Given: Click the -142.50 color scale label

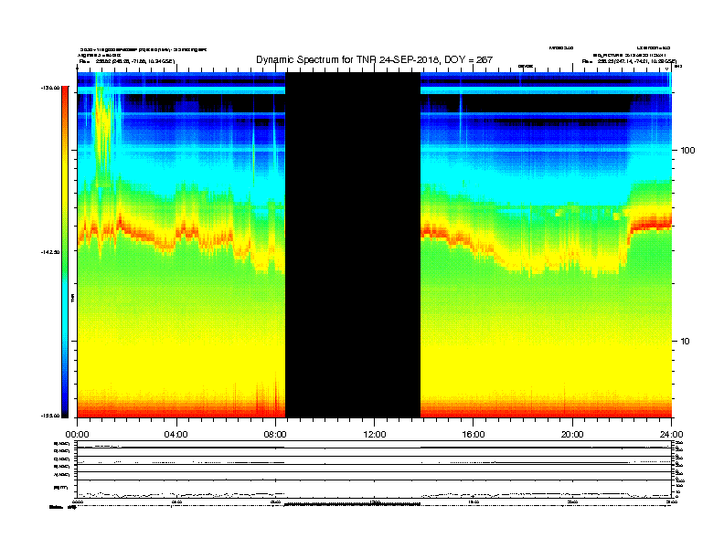Looking at the screenshot, I should tap(51, 252).
